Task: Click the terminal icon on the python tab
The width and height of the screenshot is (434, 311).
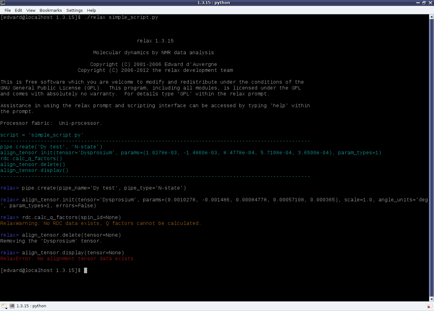Action: [12, 306]
